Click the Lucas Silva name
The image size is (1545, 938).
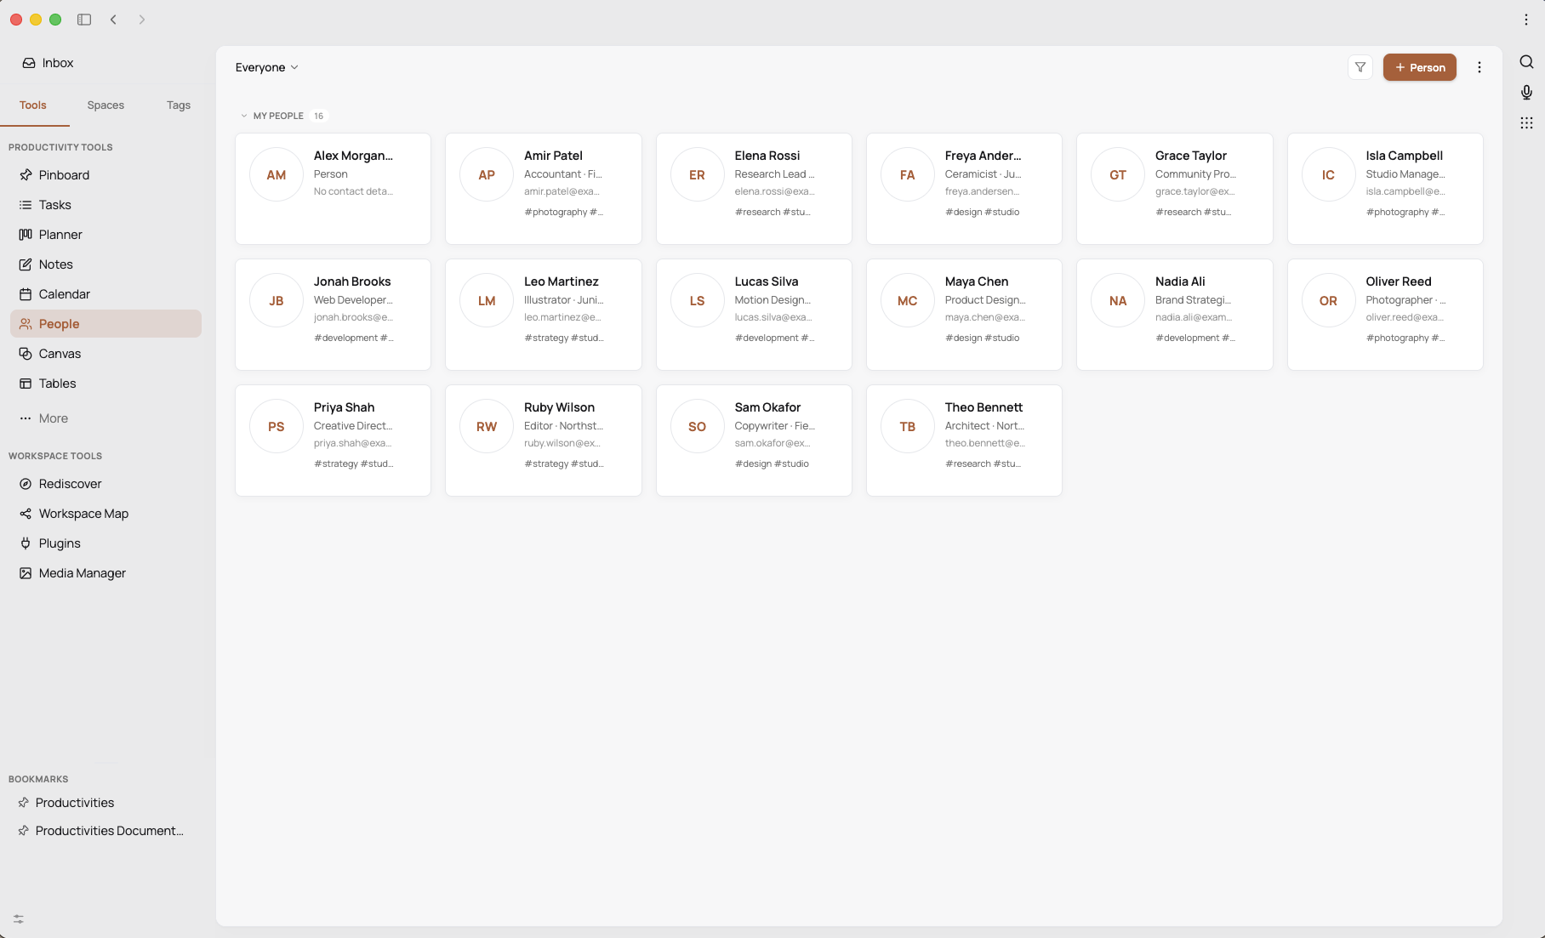[x=767, y=281]
